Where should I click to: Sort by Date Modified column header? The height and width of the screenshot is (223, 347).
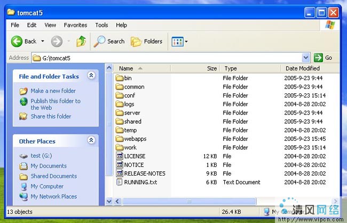coord(310,68)
